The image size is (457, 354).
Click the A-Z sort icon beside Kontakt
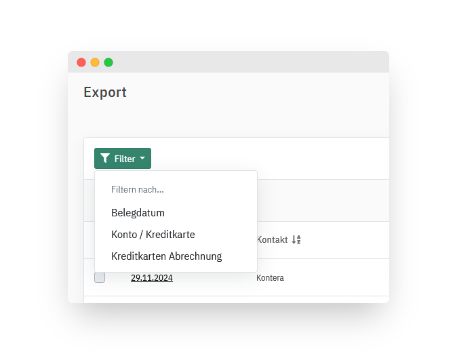point(296,239)
